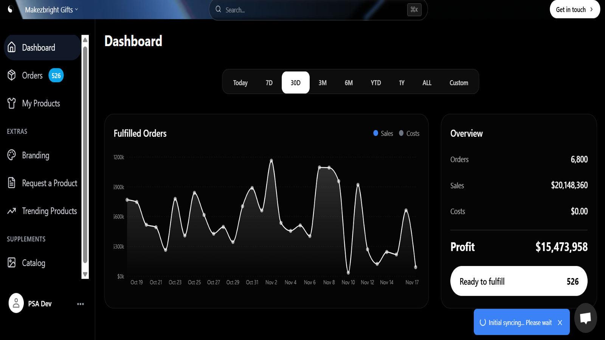This screenshot has width=605, height=340.
Task: Toggle the Costs series in chart legend
Action: pyautogui.click(x=409, y=133)
